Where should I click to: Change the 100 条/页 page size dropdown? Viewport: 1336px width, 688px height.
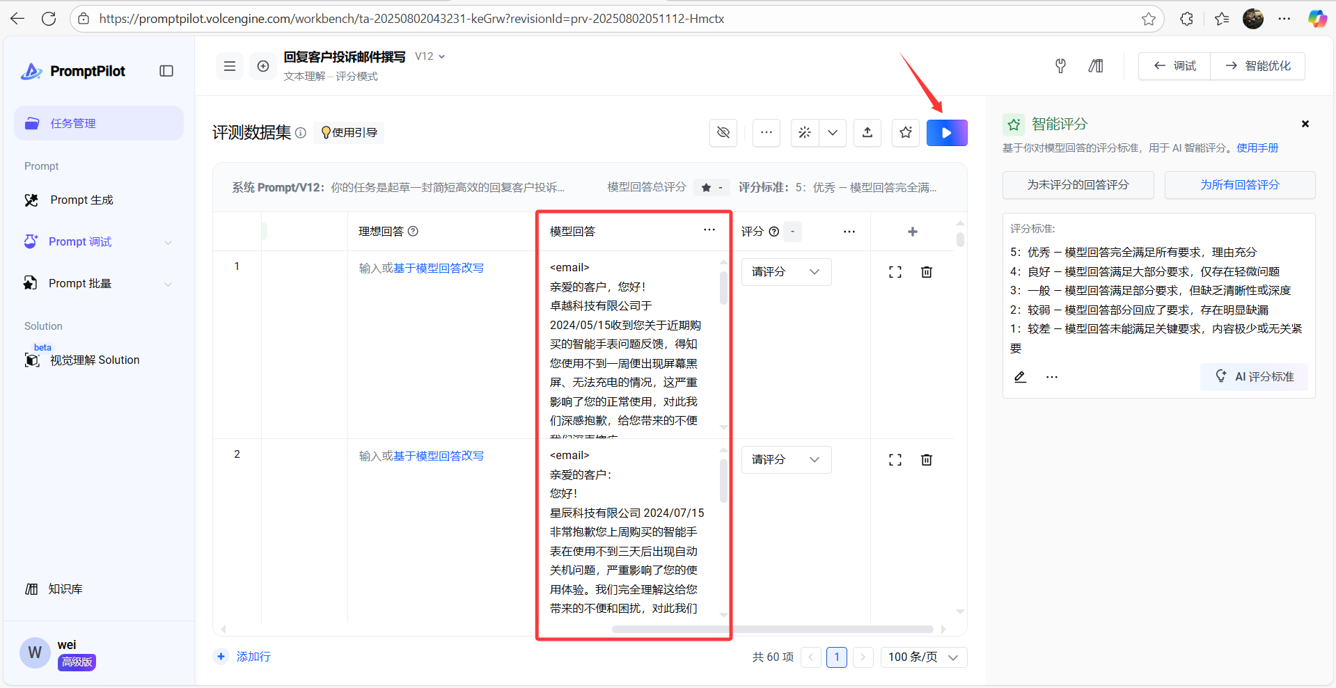click(923, 657)
